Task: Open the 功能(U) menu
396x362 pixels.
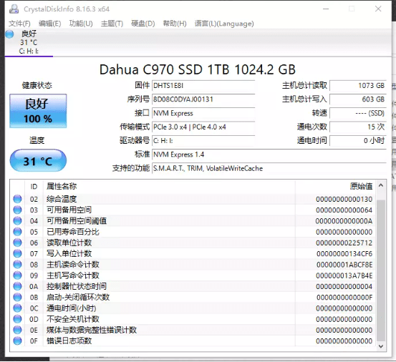Action: pyautogui.click(x=81, y=24)
